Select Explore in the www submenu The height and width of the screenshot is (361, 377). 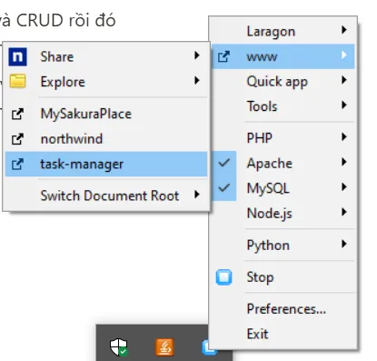tap(106, 82)
